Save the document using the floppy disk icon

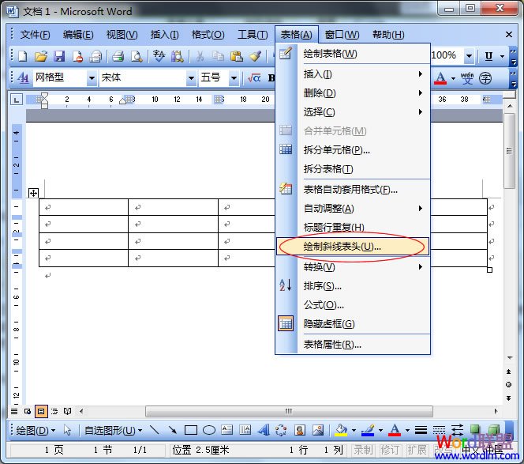(x=59, y=56)
